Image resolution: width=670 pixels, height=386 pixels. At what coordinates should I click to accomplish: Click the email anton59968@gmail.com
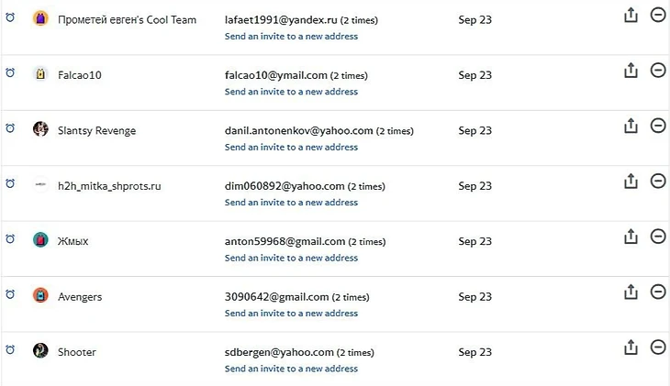[x=276, y=241]
